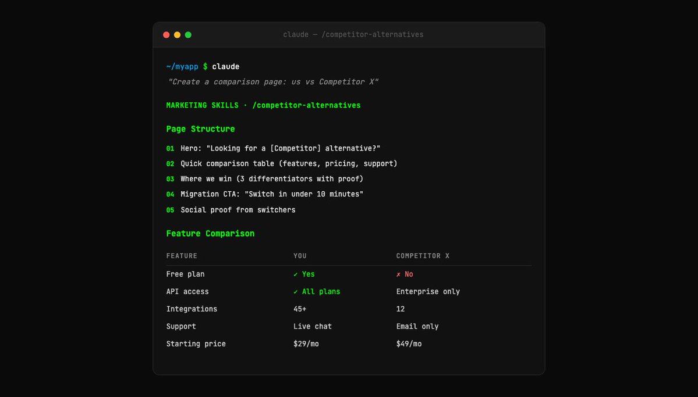Click the 'Enterprise only' cell
Image resolution: width=698 pixels, height=397 pixels.
[428, 292]
